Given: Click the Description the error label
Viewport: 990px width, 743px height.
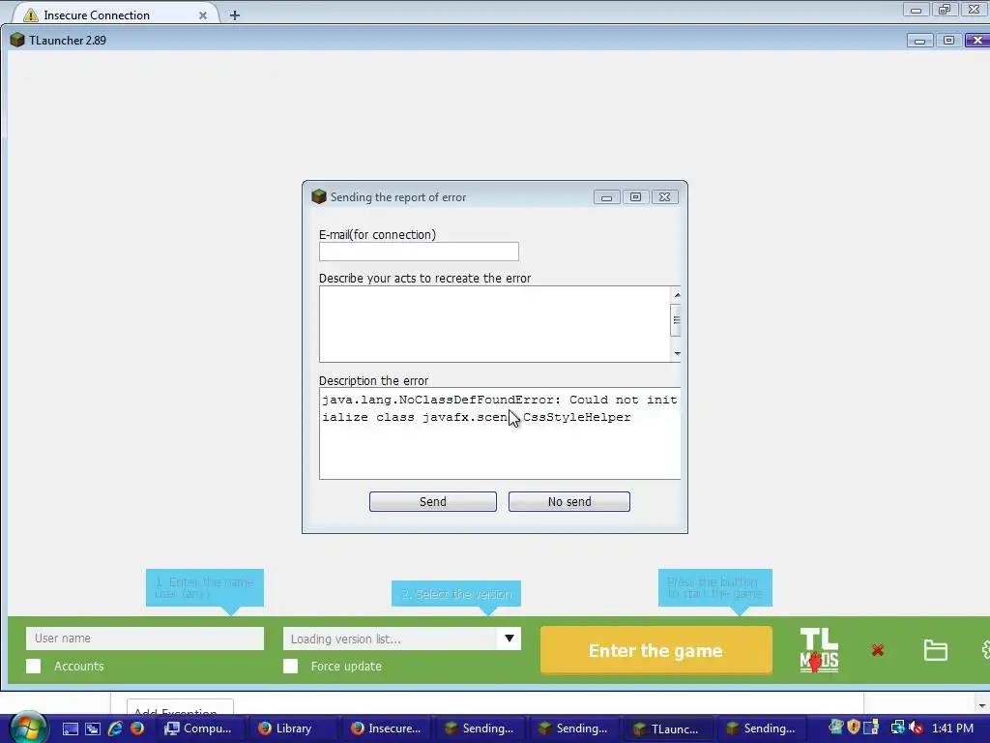Looking at the screenshot, I should click(373, 380).
